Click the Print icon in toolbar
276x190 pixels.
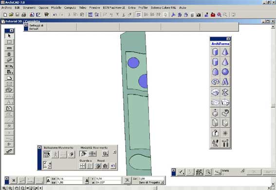coord(23,15)
